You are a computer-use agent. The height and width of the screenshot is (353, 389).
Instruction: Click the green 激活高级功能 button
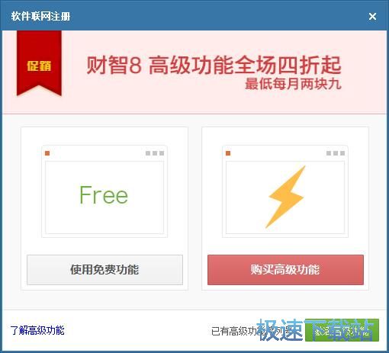(342, 330)
